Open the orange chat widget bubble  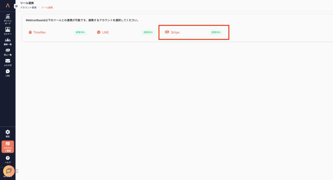[x=9, y=171]
